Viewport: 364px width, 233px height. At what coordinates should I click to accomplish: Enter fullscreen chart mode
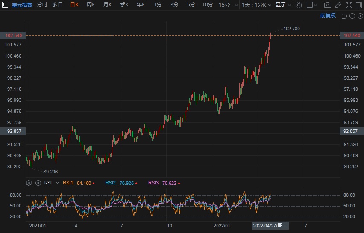(348, 5)
